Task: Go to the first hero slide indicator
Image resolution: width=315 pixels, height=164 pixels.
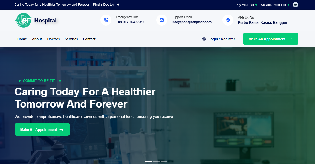Action: (x=149, y=161)
